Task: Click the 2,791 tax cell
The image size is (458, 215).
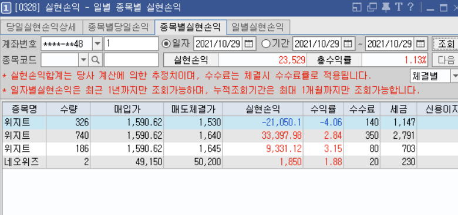Action: coord(399,136)
